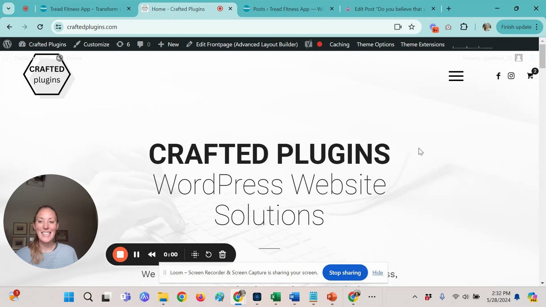This screenshot has width=546, height=307.
Task: Click the Finish update button
Action: (518, 27)
